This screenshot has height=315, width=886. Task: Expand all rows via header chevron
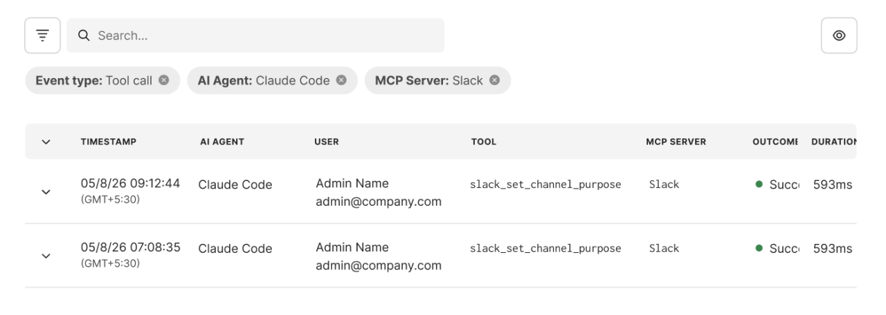[x=46, y=142]
